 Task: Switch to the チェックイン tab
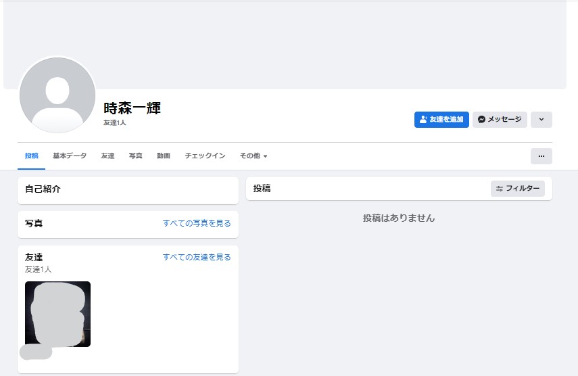click(x=205, y=156)
